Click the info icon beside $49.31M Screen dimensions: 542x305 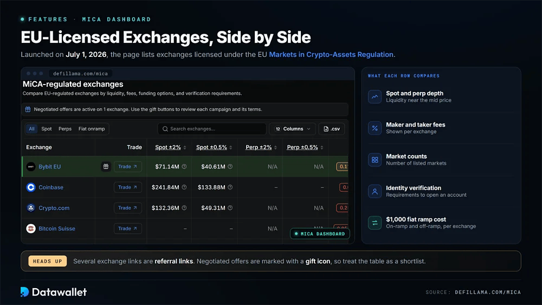(x=230, y=208)
